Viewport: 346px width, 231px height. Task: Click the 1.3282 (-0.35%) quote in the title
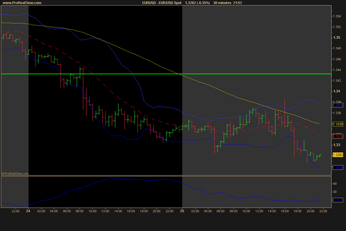tap(197, 3)
